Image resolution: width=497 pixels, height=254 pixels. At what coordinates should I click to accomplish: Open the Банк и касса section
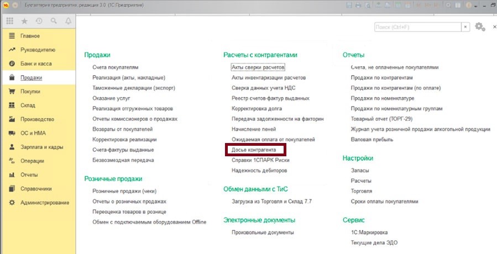pyautogui.click(x=36, y=64)
